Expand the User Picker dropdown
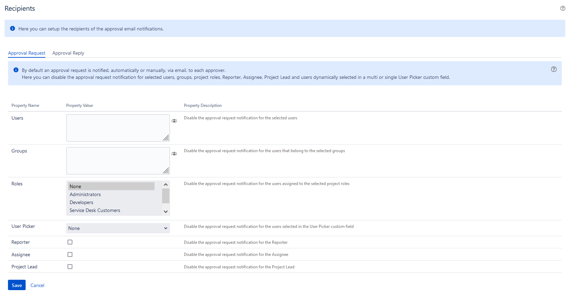The image size is (567, 296). (x=118, y=228)
